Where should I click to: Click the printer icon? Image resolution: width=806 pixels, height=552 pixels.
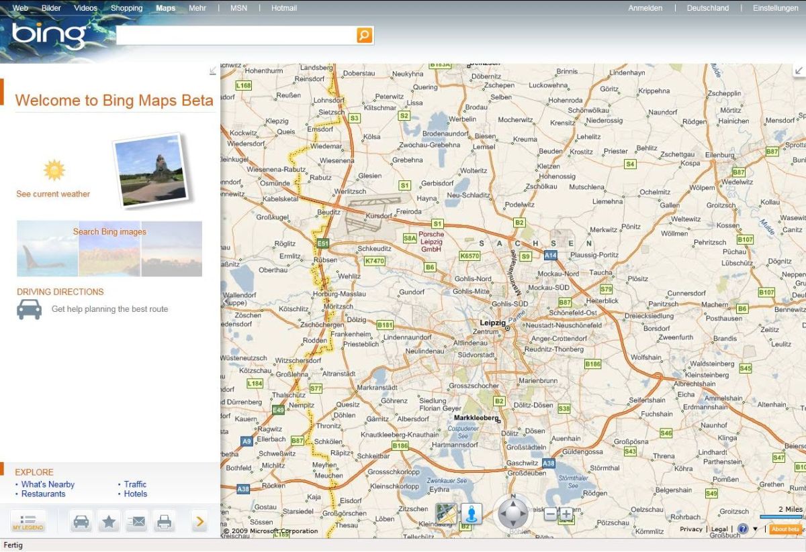(x=164, y=521)
